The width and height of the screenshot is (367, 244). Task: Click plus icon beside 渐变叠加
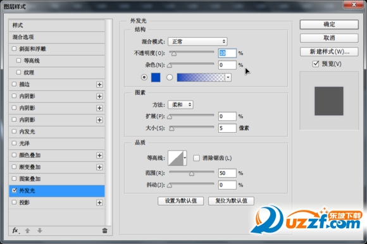pyautogui.click(x=99, y=167)
